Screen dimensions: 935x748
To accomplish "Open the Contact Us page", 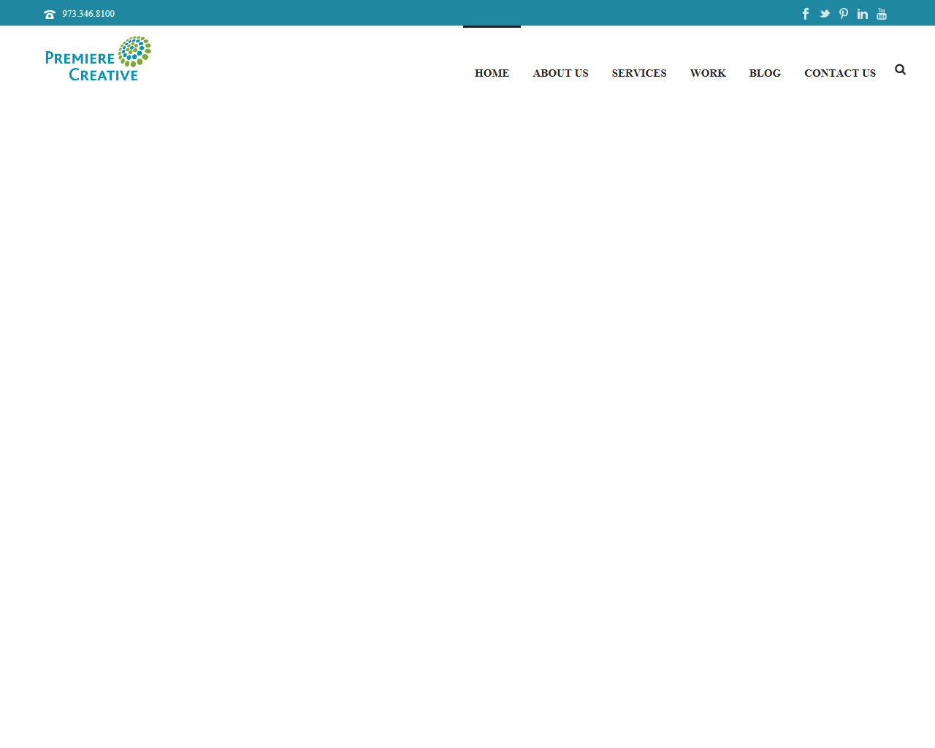I will coord(840,73).
